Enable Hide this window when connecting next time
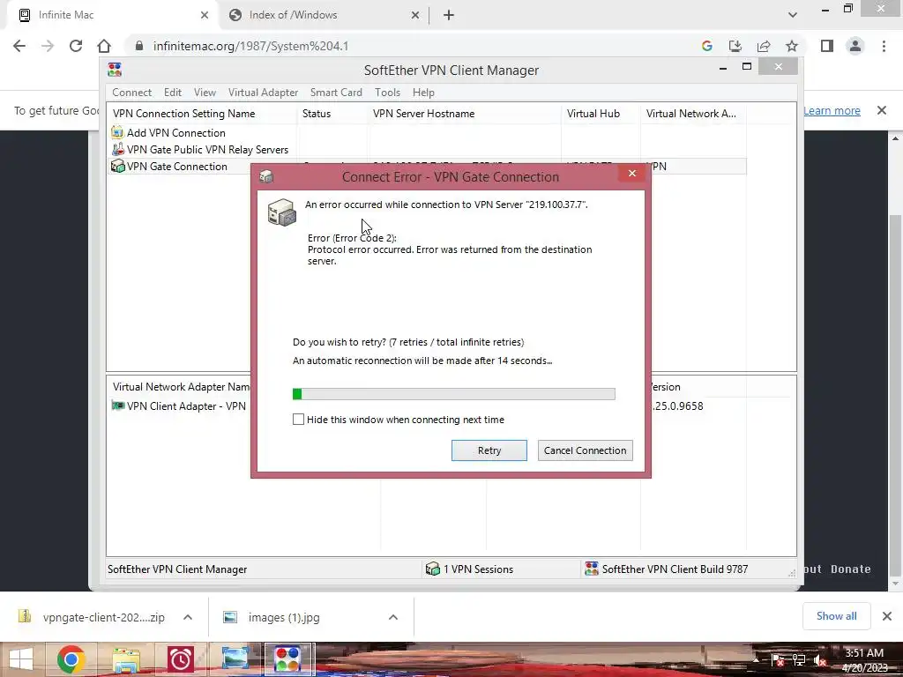This screenshot has width=903, height=677. 298,420
